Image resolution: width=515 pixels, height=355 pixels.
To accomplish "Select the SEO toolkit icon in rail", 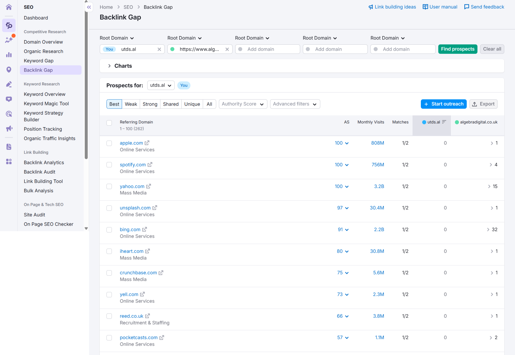I will 9,25.
